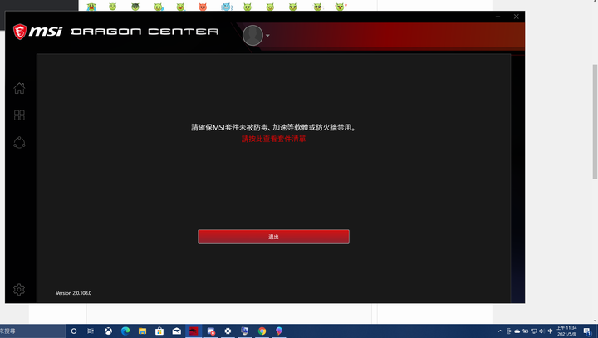This screenshot has width=598, height=338.
Task: Open Windows Settings gear in taskbar
Action: 228,331
